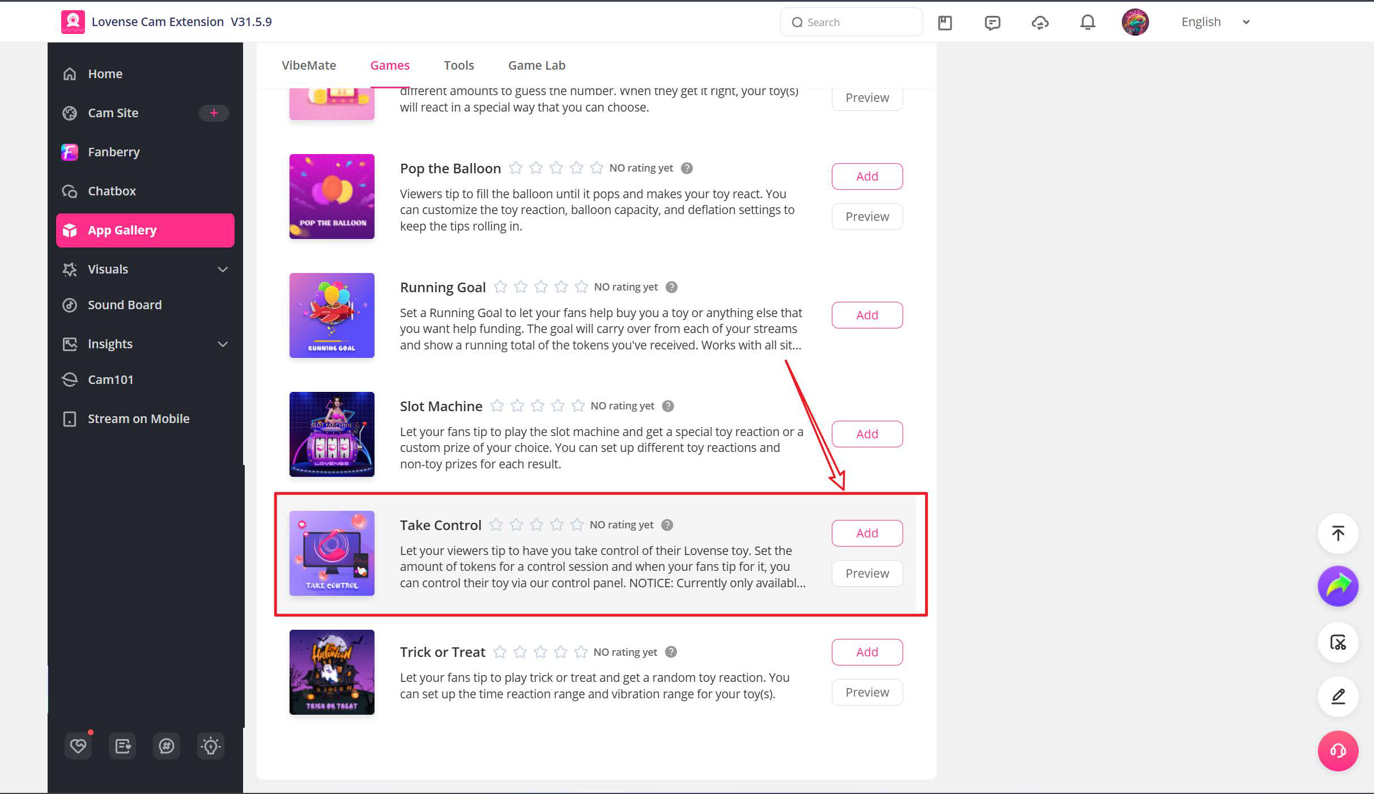Open the Slot Machine thumbnail
The image size is (1374, 794).
coord(332,434)
